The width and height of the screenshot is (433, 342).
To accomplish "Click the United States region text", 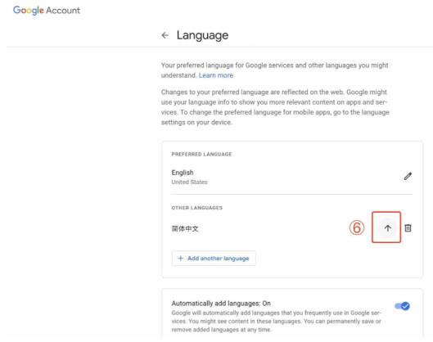I will point(189,182).
